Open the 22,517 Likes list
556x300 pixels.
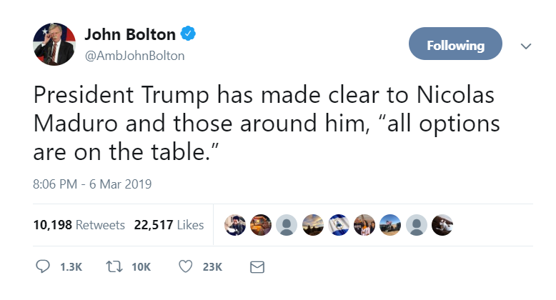tap(169, 225)
